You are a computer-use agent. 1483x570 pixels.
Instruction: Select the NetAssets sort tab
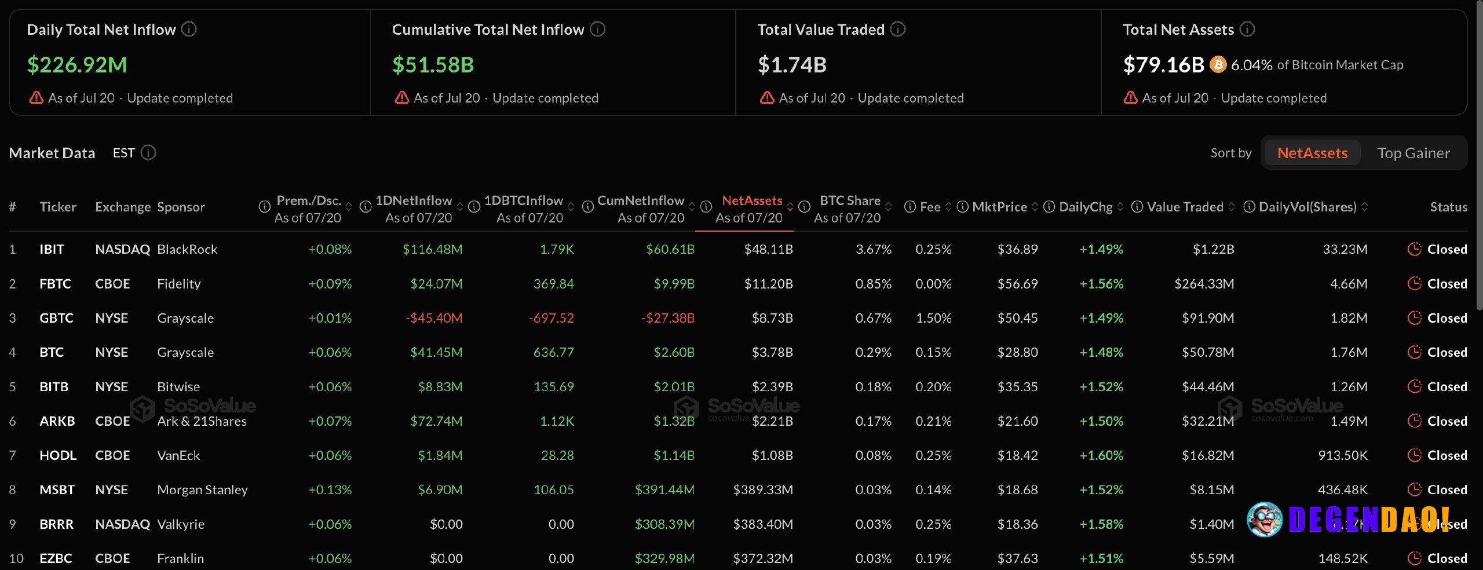[1312, 153]
